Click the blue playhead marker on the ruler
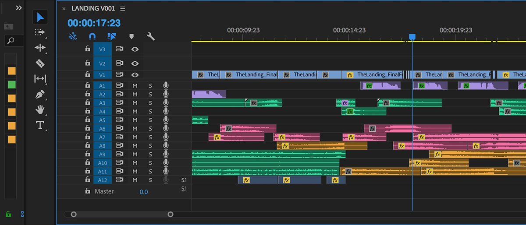 pyautogui.click(x=412, y=37)
